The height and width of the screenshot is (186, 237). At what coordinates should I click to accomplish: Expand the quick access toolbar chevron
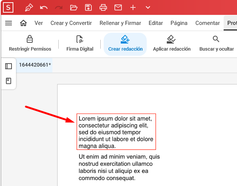[148, 7]
